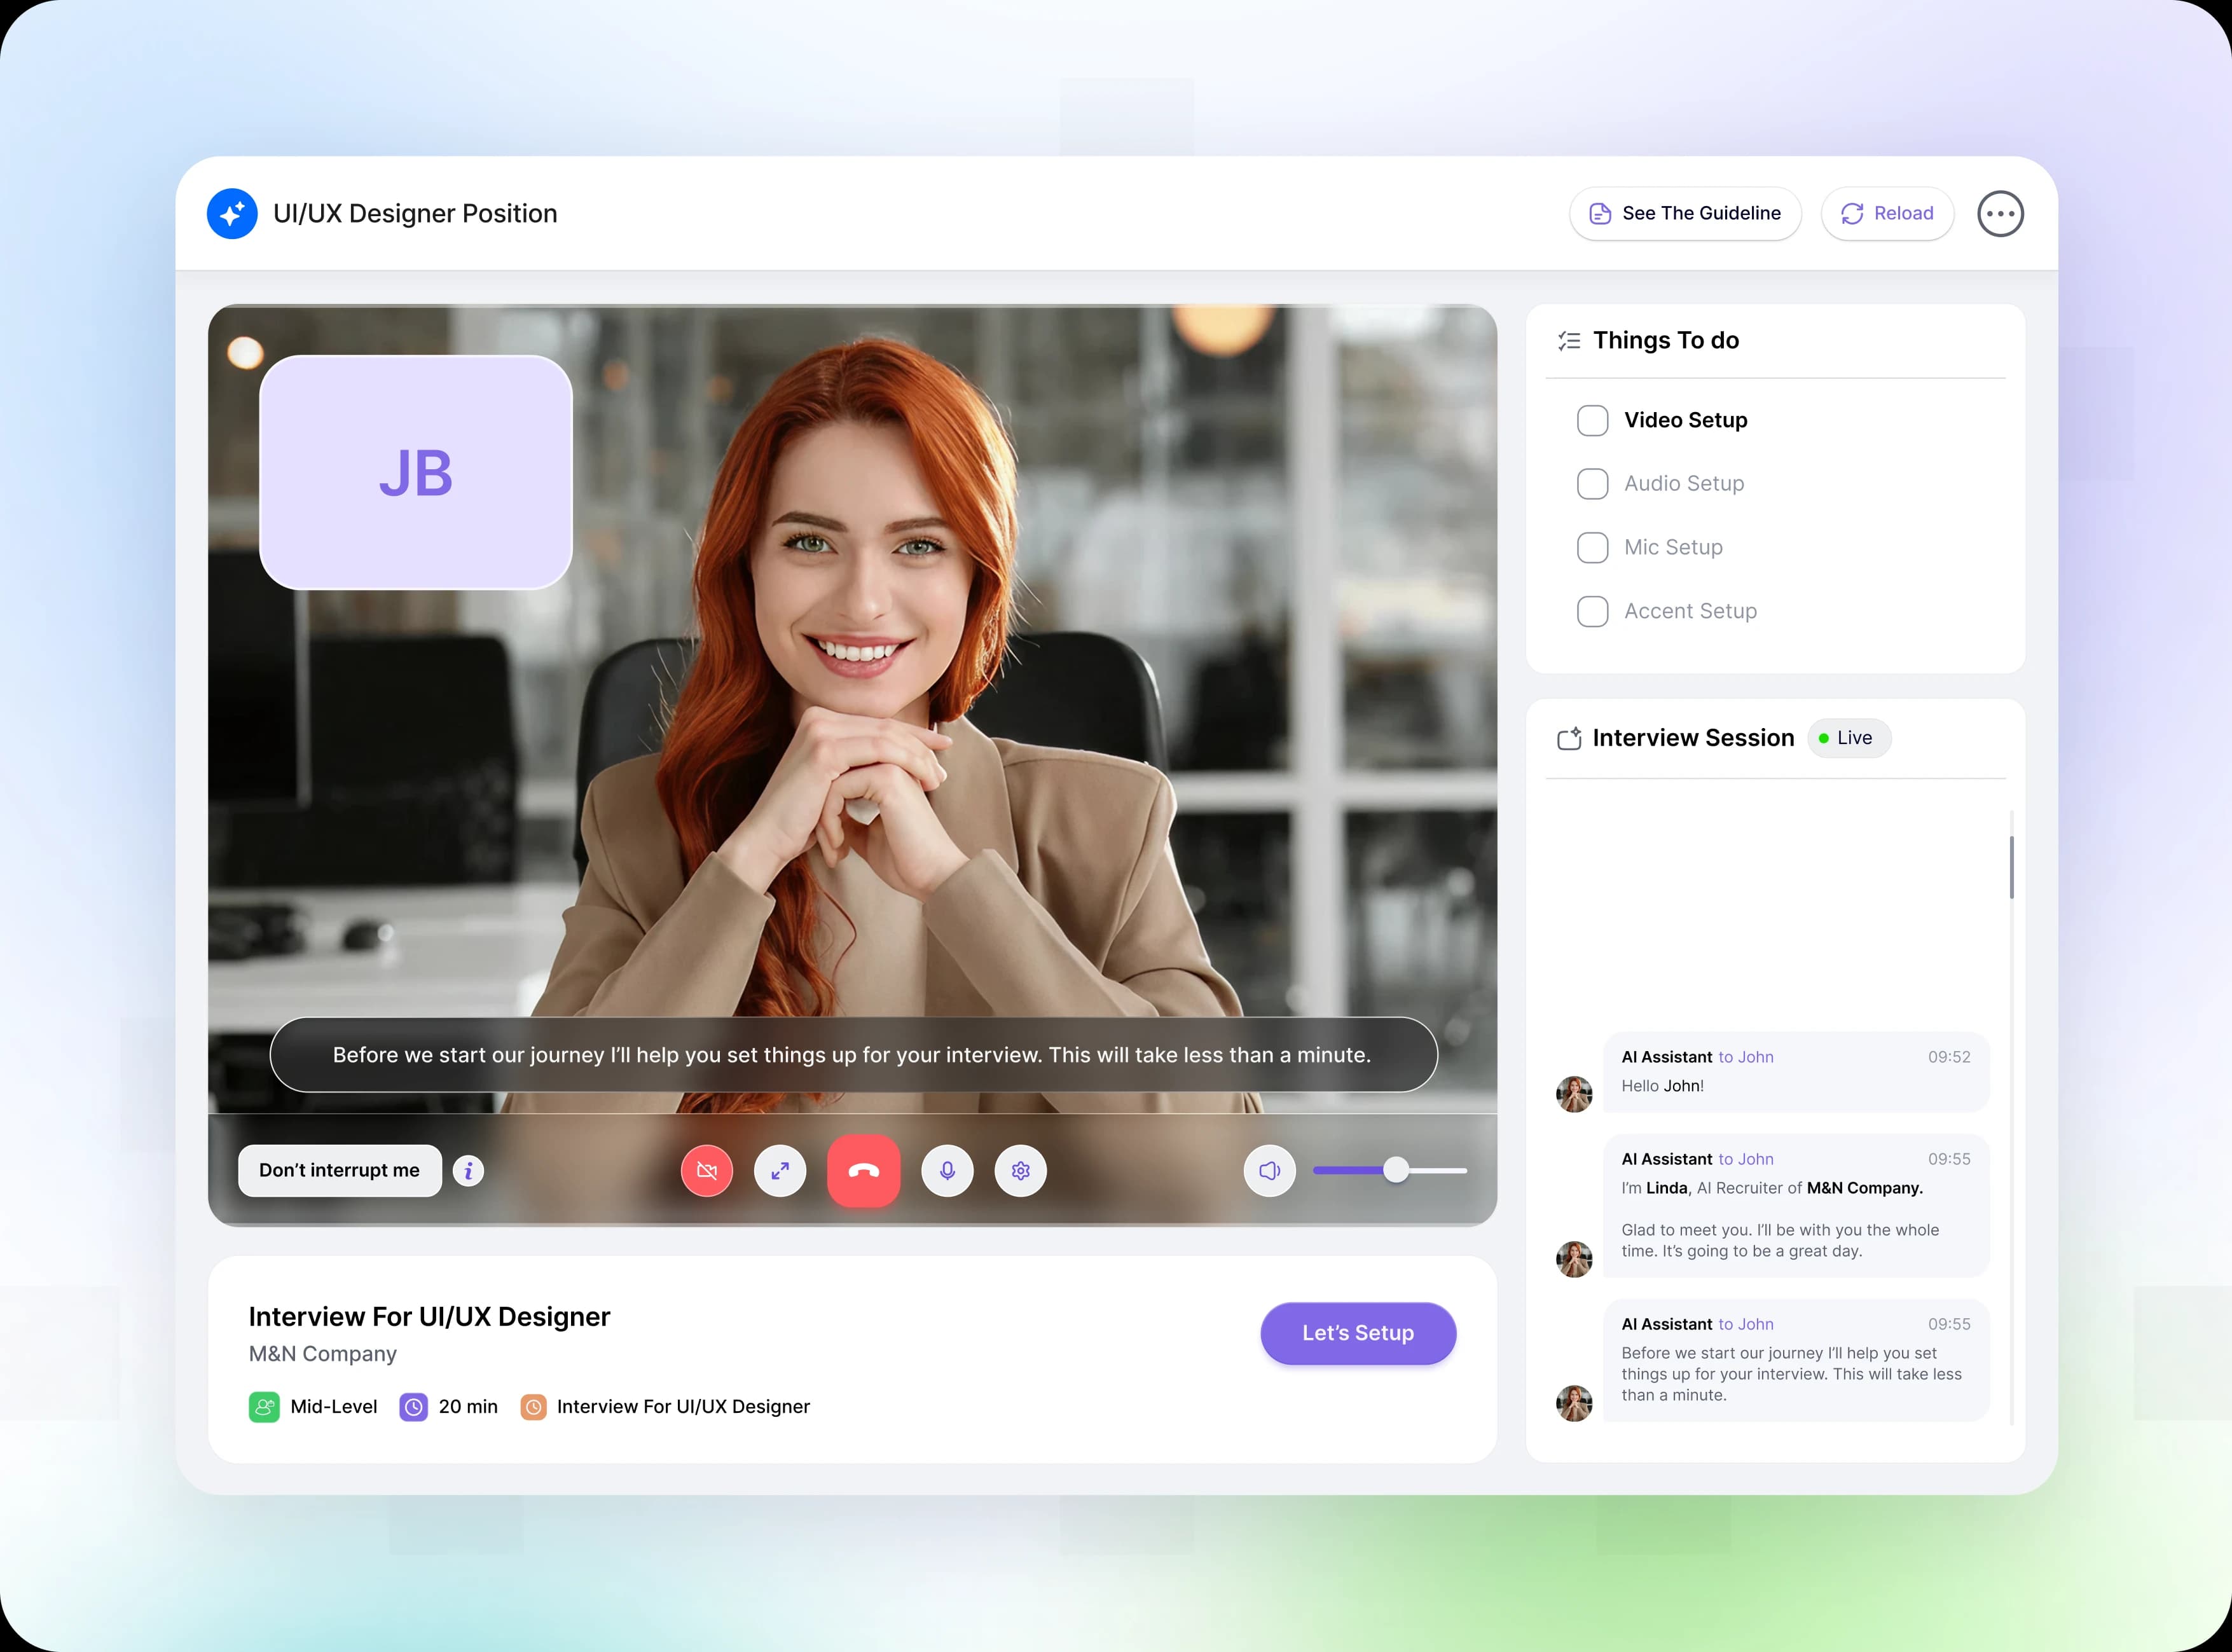The height and width of the screenshot is (1652, 2232).
Task: Click the Interview Session header icon
Action: point(1569,738)
